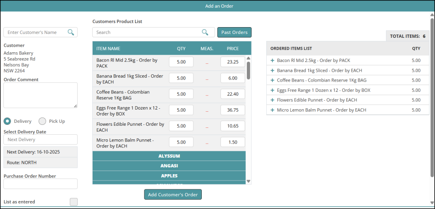Select the Delivery radio button
The height and width of the screenshot is (209, 435).
pyautogui.click(x=7, y=121)
